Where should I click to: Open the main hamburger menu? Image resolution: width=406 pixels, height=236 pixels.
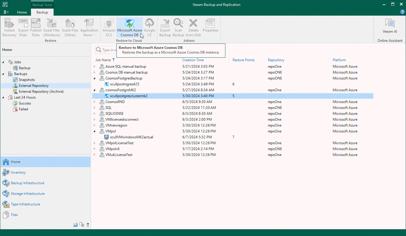pyautogui.click(x=6, y=12)
